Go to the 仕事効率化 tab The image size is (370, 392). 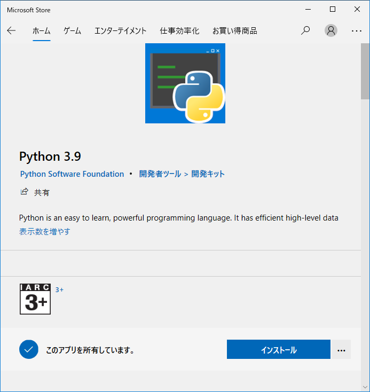pyautogui.click(x=179, y=31)
